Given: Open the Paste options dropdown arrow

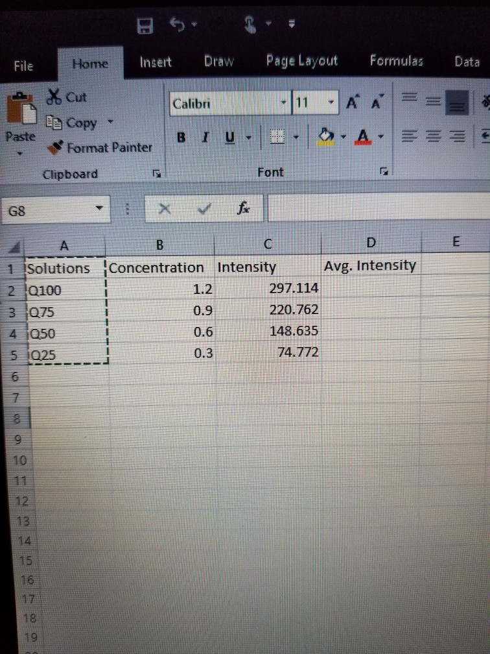Looking at the screenshot, I should pyautogui.click(x=20, y=154).
